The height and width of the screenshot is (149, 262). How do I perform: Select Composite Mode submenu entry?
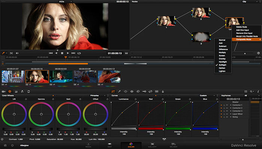click(x=246, y=39)
